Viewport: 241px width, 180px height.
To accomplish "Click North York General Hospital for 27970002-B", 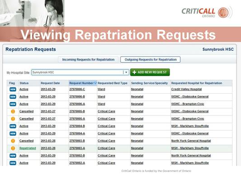I will [x=191, y=156].
